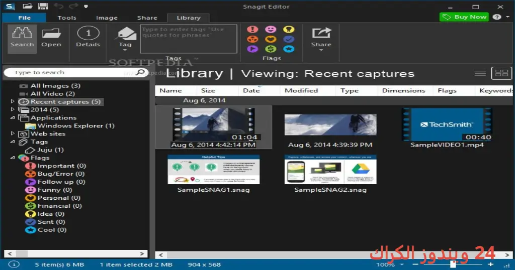Apply the green dollar Financial flag in ribbon
The height and width of the screenshot is (270, 515).
[271, 49]
